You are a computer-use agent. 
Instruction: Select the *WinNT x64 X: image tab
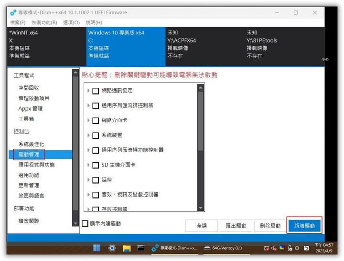pyautogui.click(x=46, y=46)
